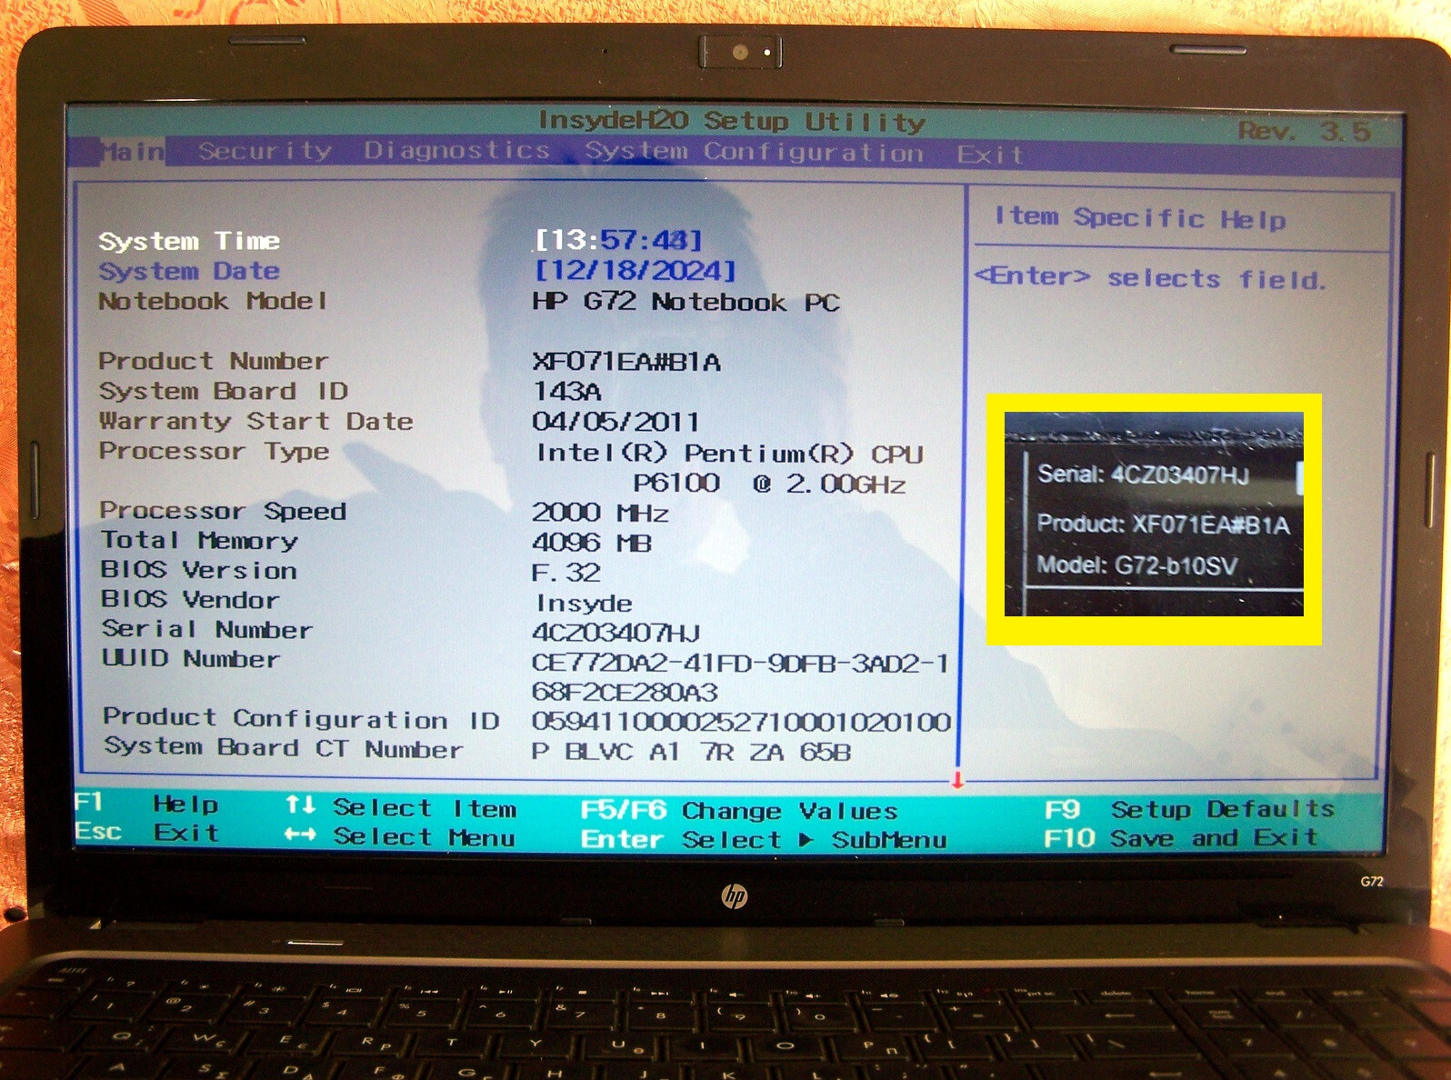The width and height of the screenshot is (1451, 1080).
Task: Click the F9 Setup Defaults hint
Action: pos(1189,809)
